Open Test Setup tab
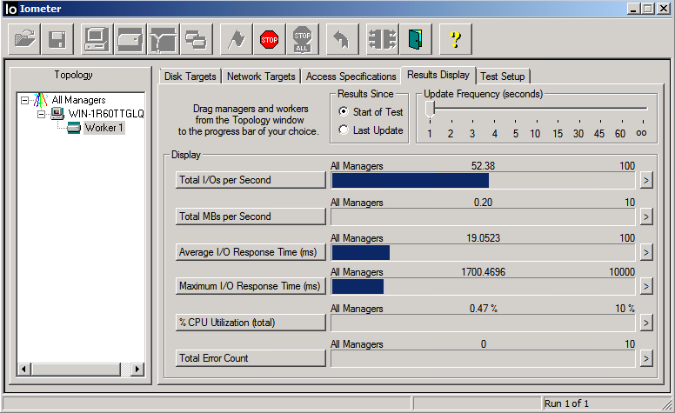The height and width of the screenshot is (413, 675). tap(503, 77)
